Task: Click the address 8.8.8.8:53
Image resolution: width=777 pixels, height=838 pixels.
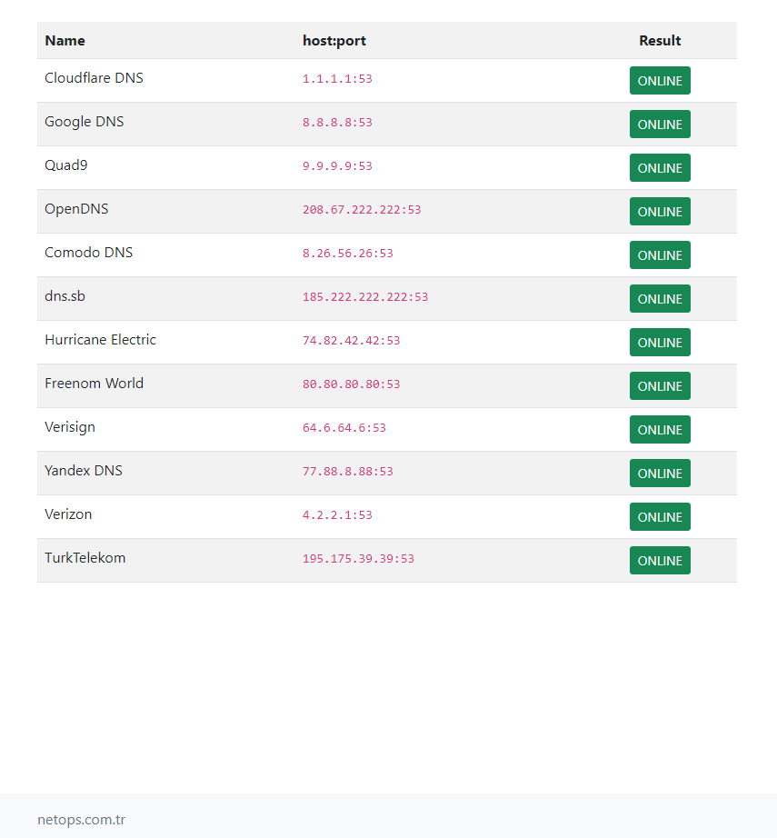Action: coord(337,123)
